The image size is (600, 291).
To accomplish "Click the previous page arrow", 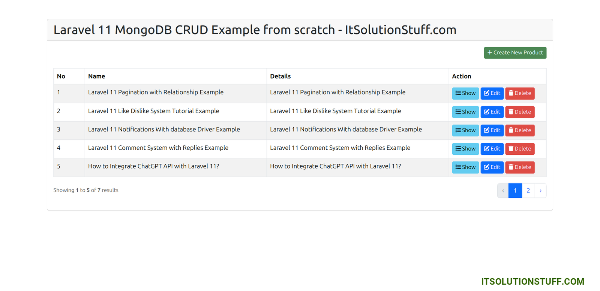I will (x=503, y=191).
